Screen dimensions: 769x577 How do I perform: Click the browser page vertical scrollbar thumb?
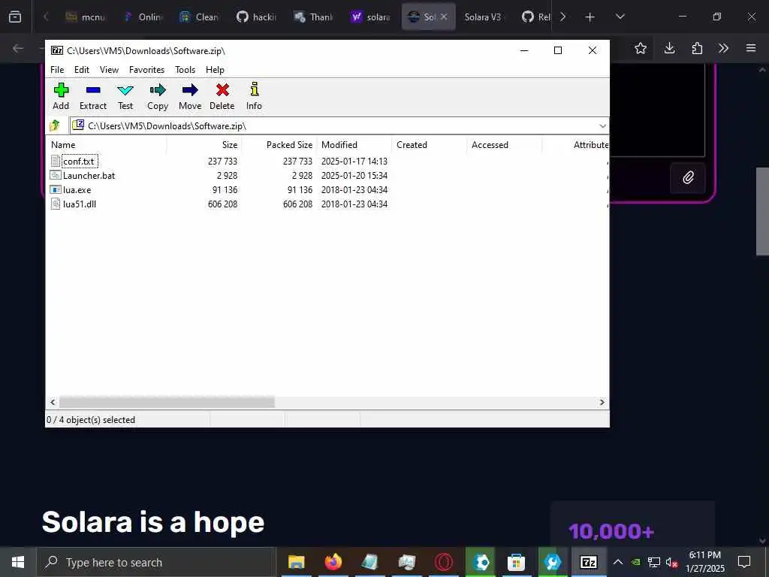(x=762, y=211)
